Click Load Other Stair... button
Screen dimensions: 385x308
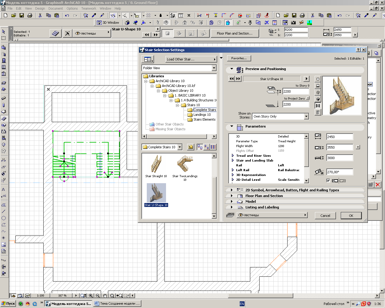pyautogui.click(x=191, y=59)
